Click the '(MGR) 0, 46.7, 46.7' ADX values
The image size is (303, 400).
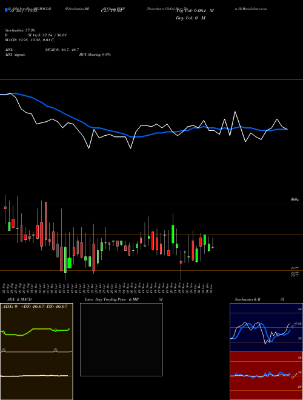[62, 50]
